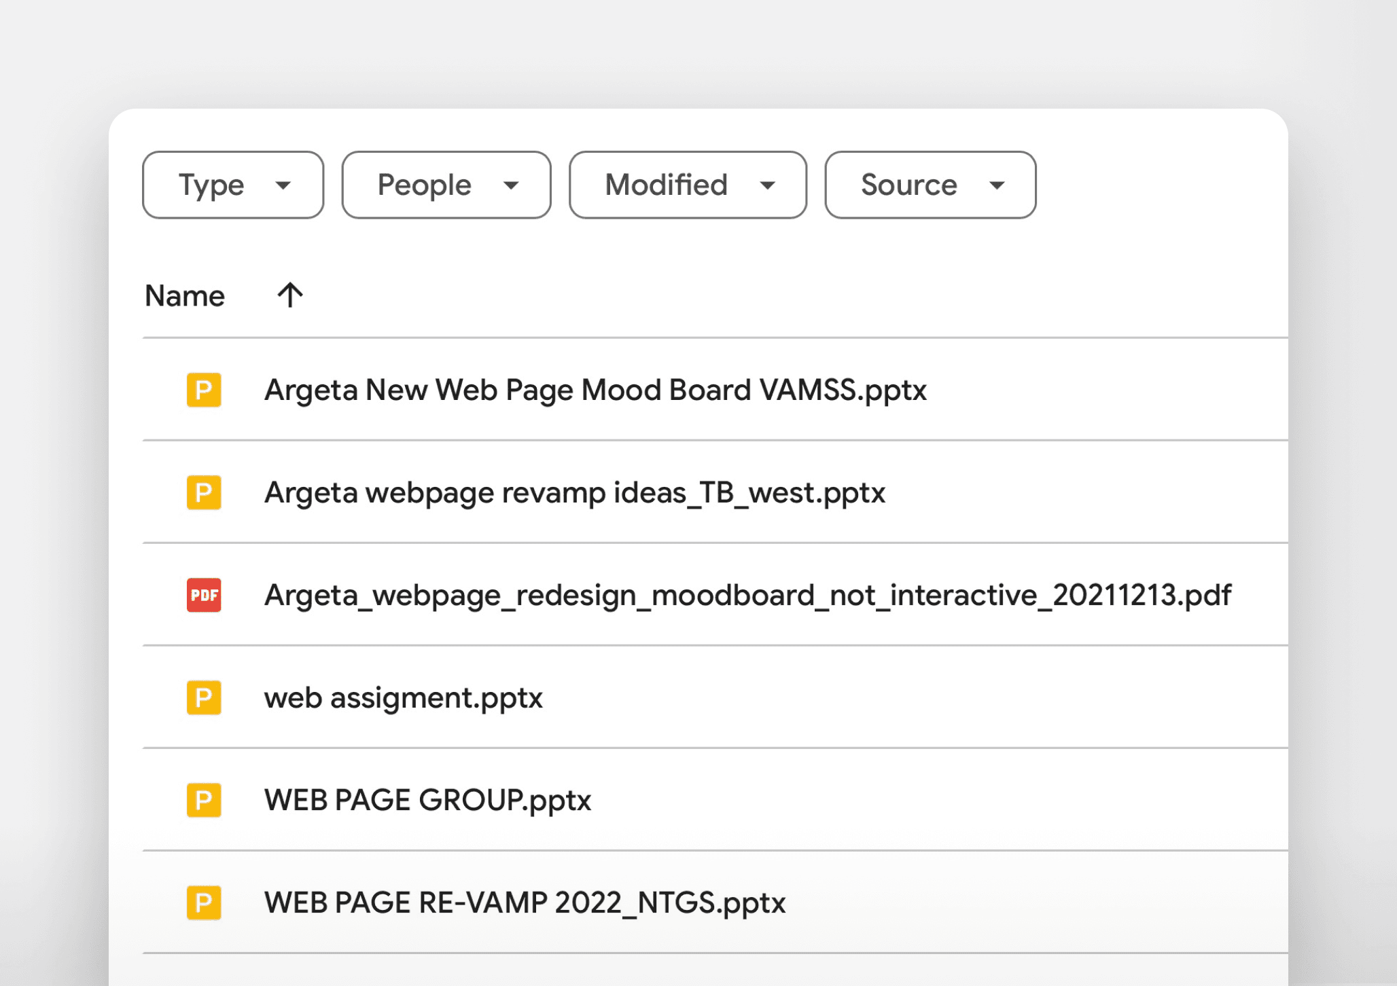This screenshot has width=1397, height=986.
Task: Select Argeta webpage revamp ideas_TB_west.pptx
Action: click(x=575, y=493)
